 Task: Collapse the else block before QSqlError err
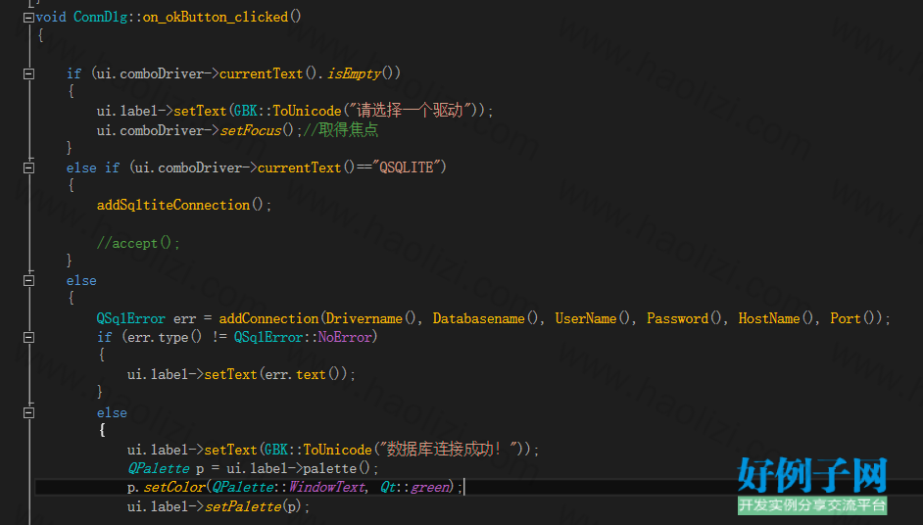click(x=28, y=281)
